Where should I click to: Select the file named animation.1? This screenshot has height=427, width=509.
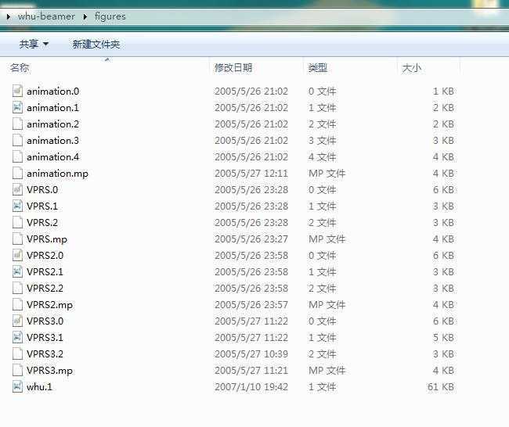click(53, 108)
